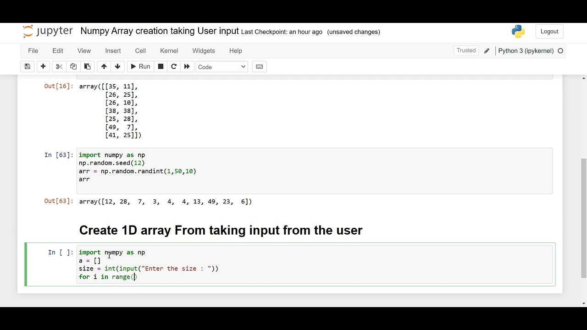Open the cell type Code dropdown
Image resolution: width=587 pixels, height=330 pixels.
[x=222, y=67]
